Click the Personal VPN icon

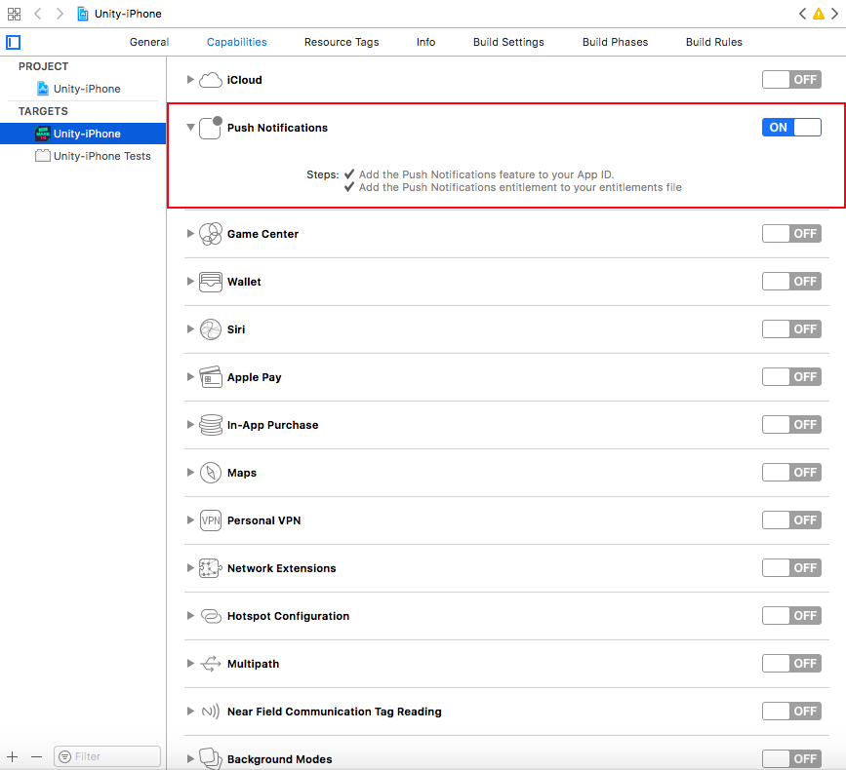[x=211, y=520]
